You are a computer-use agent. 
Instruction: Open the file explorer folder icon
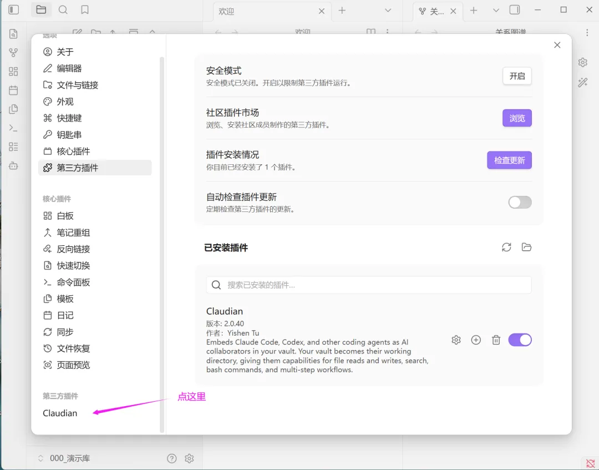[x=41, y=9]
